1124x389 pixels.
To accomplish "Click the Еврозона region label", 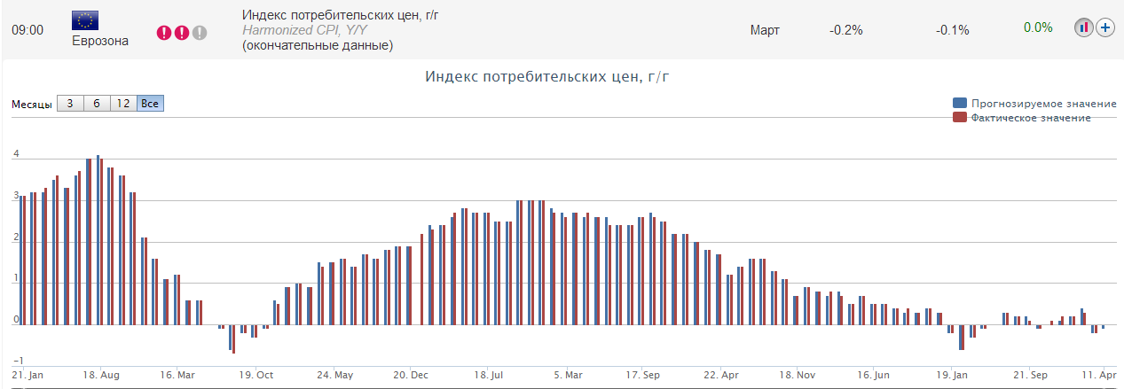I will pyautogui.click(x=100, y=41).
